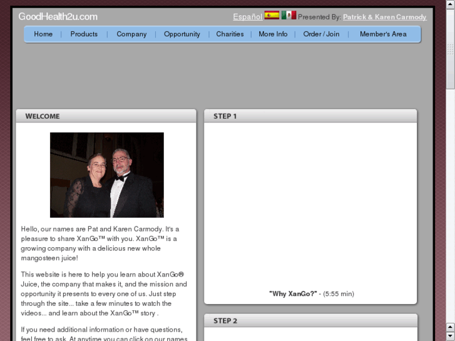Click the Spanish flag icon
Image resolution: width=455 pixels, height=341 pixels.
coord(272,15)
